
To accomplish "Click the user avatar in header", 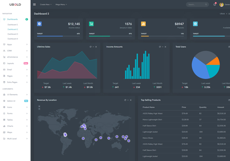I will (221, 5).
